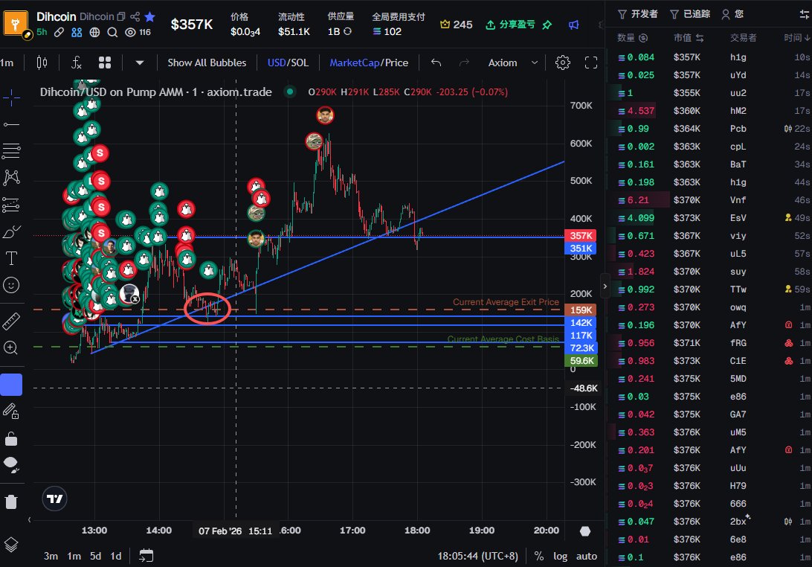Select the 5d range at chart bottom
This screenshot has height=567, width=812.
coord(95,556)
